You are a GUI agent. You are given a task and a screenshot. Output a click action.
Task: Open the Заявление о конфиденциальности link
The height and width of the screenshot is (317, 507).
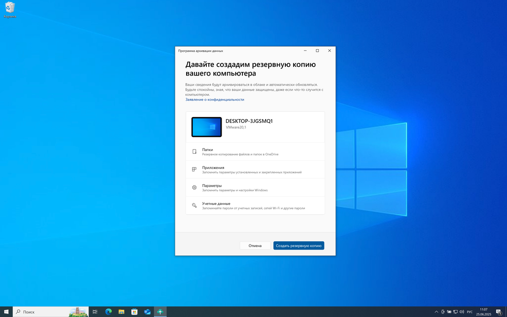[214, 99]
